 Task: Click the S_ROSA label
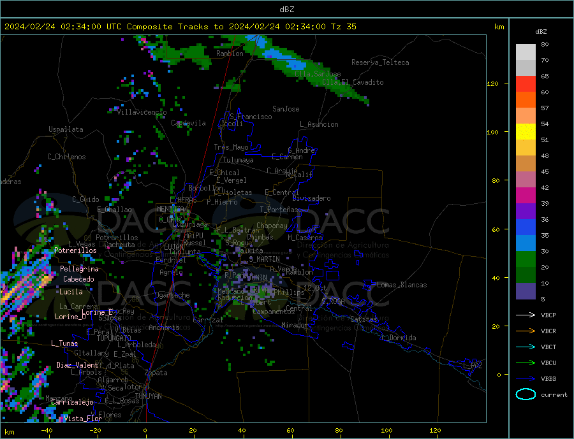pyautogui.click(x=334, y=301)
